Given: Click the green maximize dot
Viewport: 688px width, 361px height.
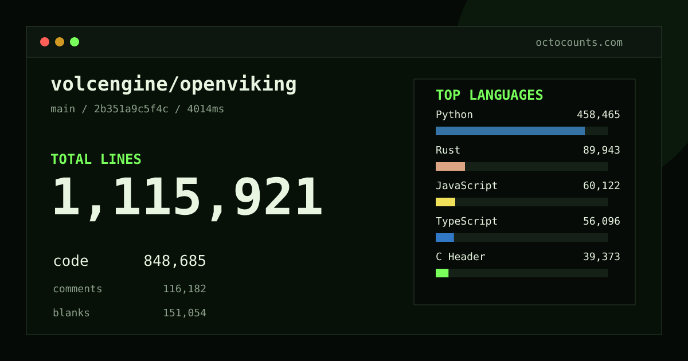Looking at the screenshot, I should (75, 42).
